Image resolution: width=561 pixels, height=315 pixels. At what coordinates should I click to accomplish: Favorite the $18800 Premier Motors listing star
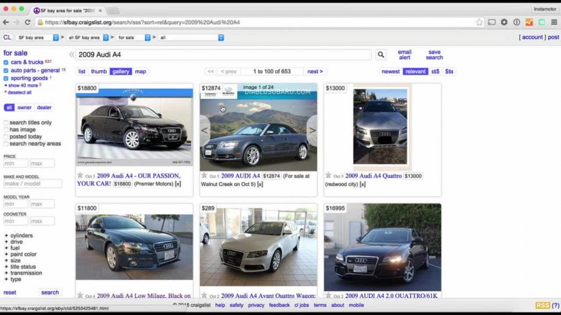coord(80,175)
